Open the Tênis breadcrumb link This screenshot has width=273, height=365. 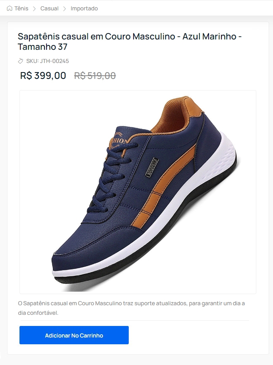(x=21, y=8)
